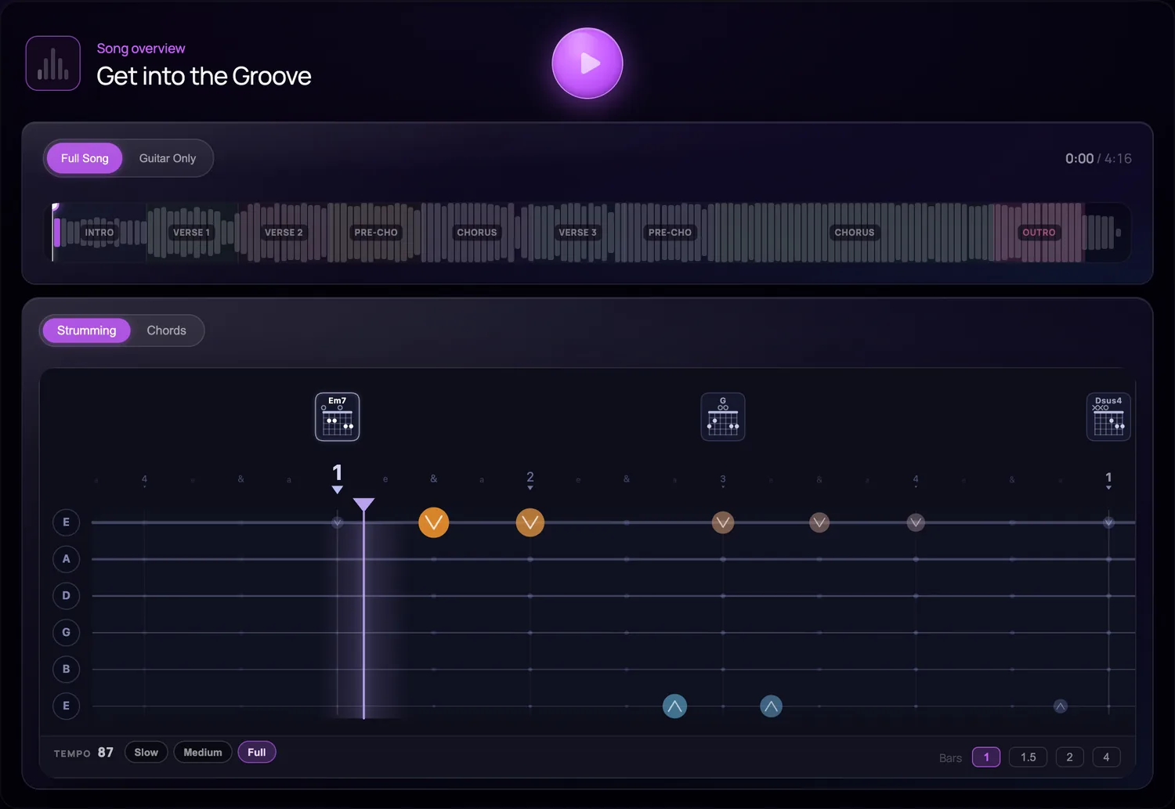The width and height of the screenshot is (1175, 809).
Task: Click the downstrum marker between beats 3 and 4
Action: [x=819, y=522]
